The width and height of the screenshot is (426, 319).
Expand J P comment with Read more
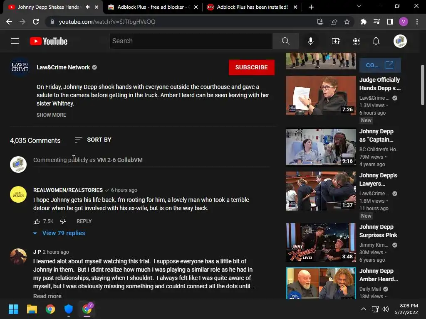tap(47, 296)
